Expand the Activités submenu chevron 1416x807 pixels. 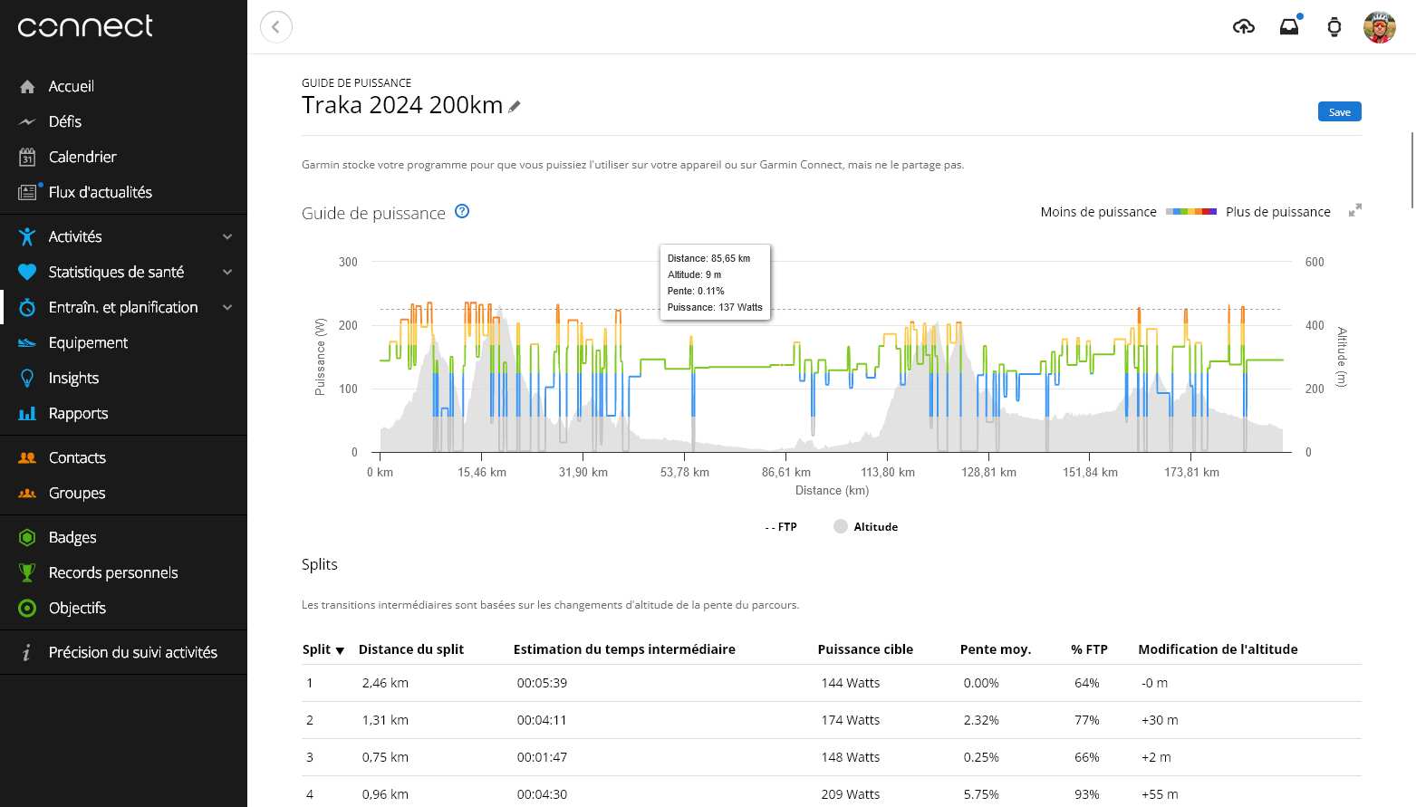pos(227,236)
